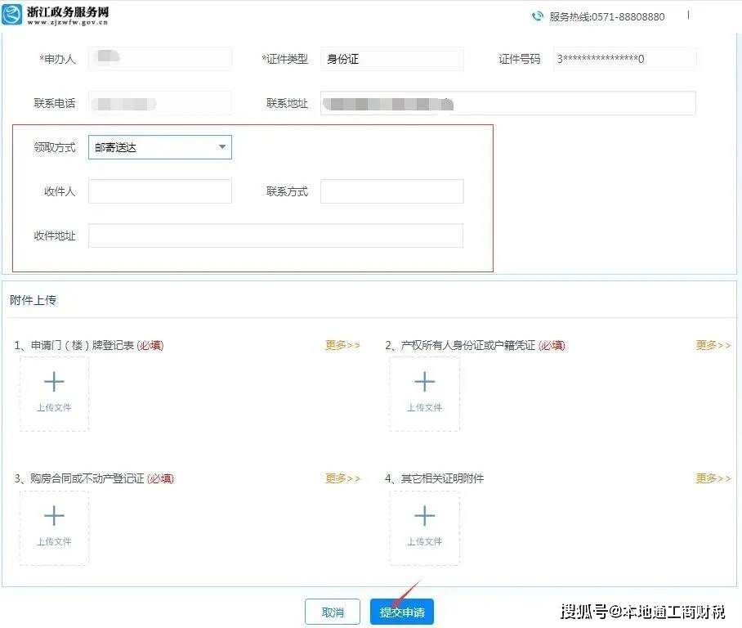
Task: Click the 提交申请 button
Action: pos(402,611)
